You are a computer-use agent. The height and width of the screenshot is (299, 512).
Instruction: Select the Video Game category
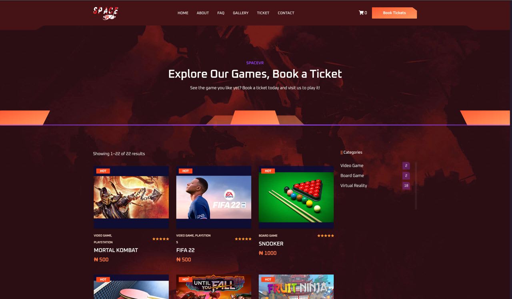pos(352,165)
